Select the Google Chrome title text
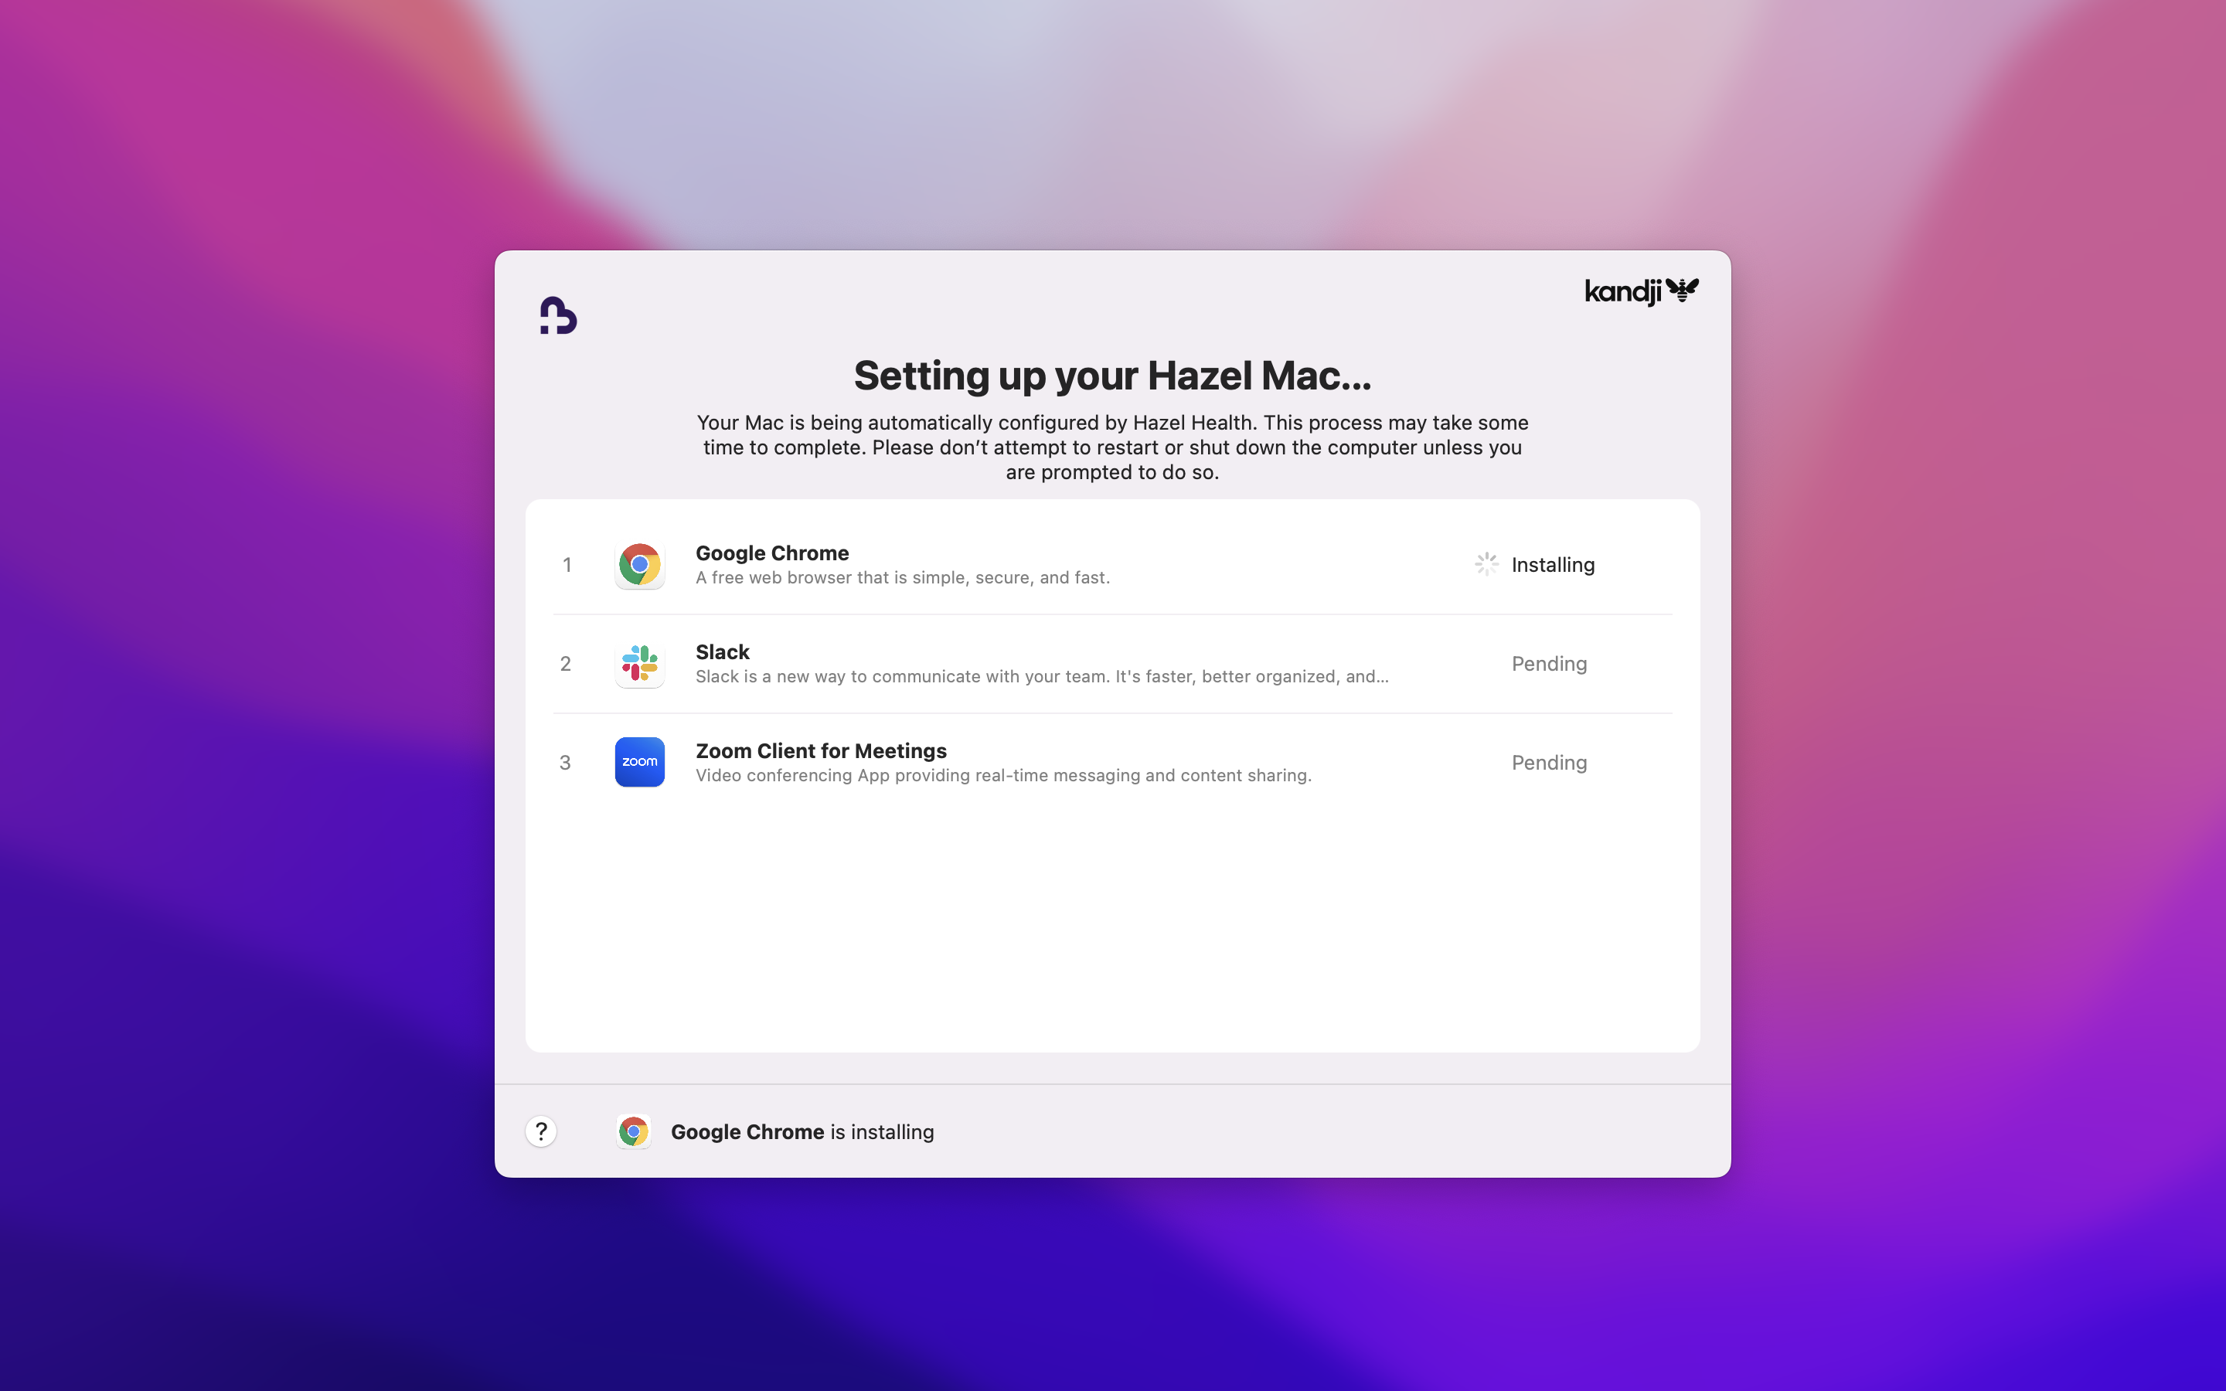 [771, 553]
